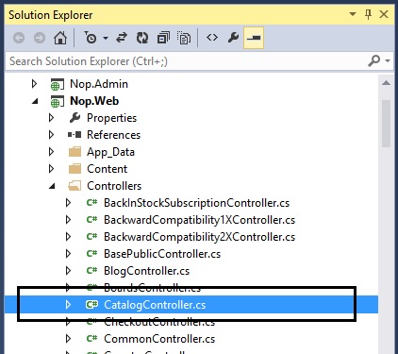Screen dimensions: 398x354
Task: Expand BackInStockSubscriptionController.cs node
Action: pos(68,203)
